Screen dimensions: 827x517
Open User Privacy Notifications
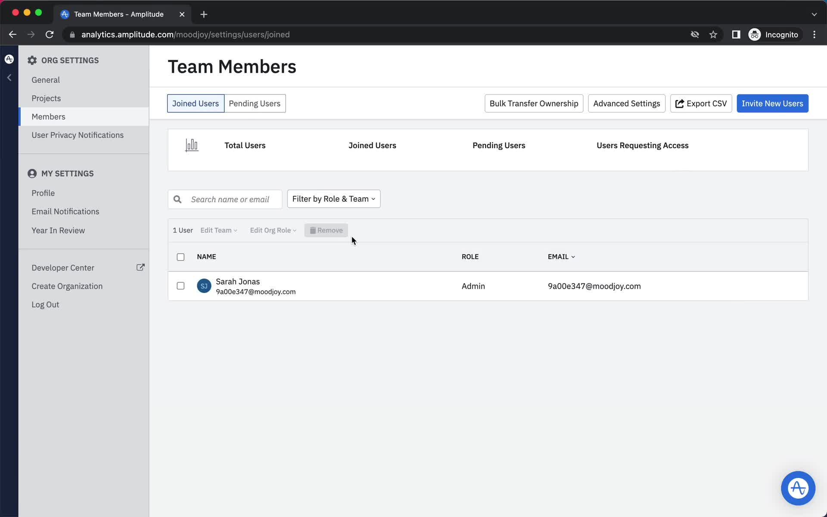coord(78,135)
